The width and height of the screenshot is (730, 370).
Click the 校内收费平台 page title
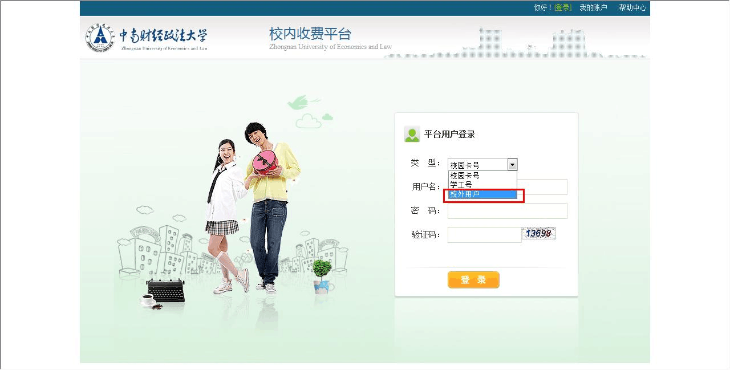pyautogui.click(x=310, y=34)
